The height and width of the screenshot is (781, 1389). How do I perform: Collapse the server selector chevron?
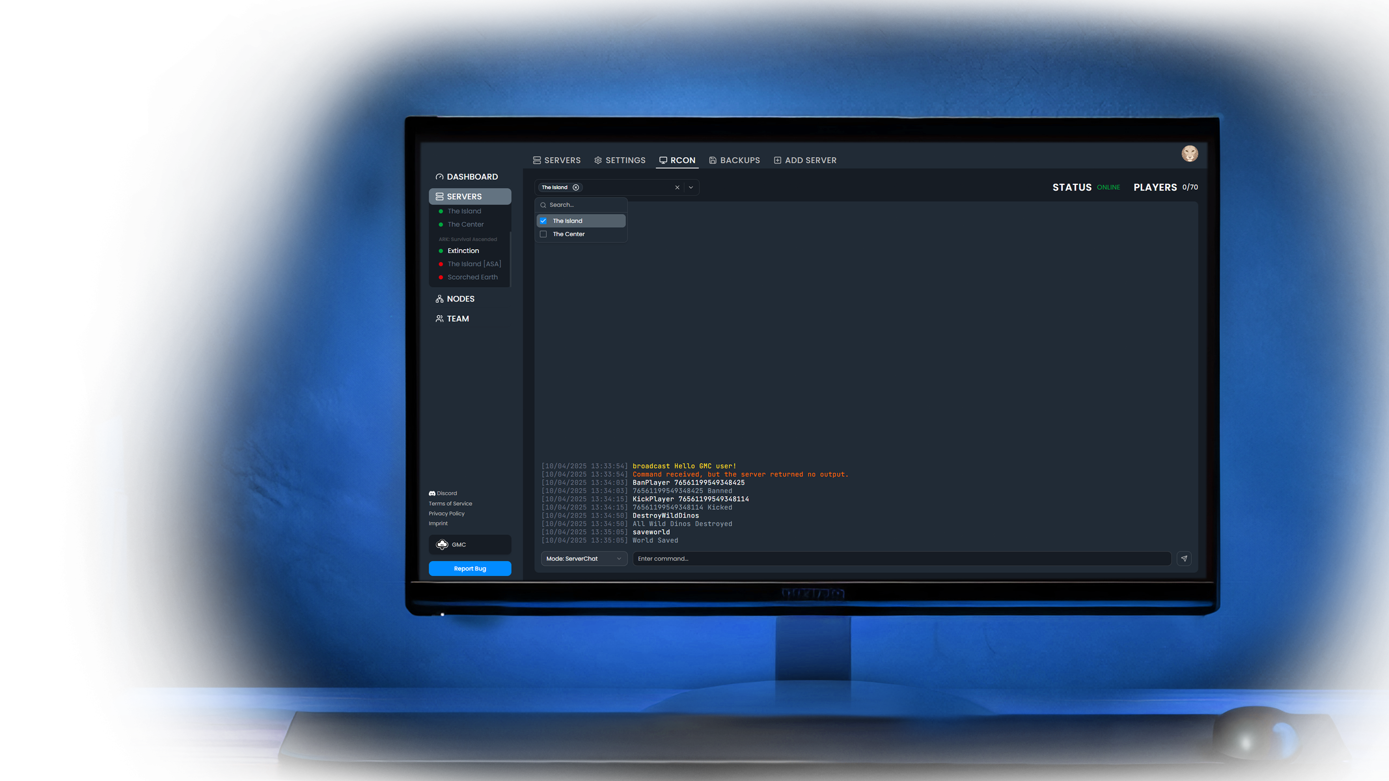coord(691,188)
